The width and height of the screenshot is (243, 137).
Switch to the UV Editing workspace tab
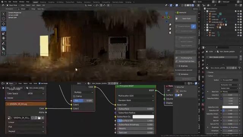(60, 2)
